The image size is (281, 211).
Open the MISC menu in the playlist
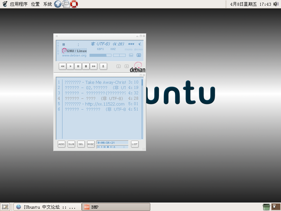(91, 144)
